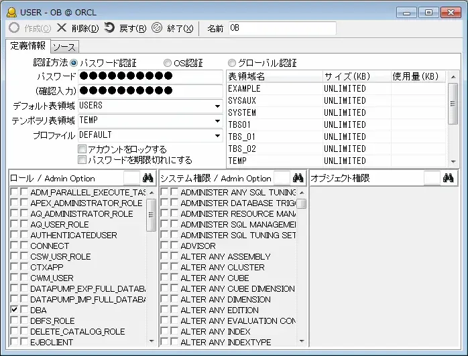Expand the temporary tablespace TEMP dropdown
468x356 pixels.
pos(217,121)
